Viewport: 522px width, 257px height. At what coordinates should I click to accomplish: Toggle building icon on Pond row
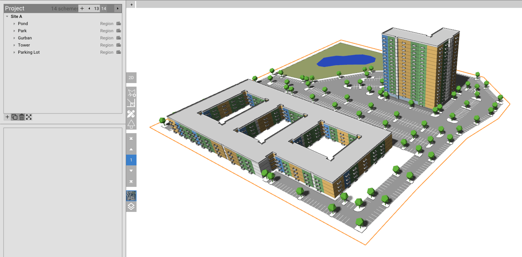pos(119,23)
